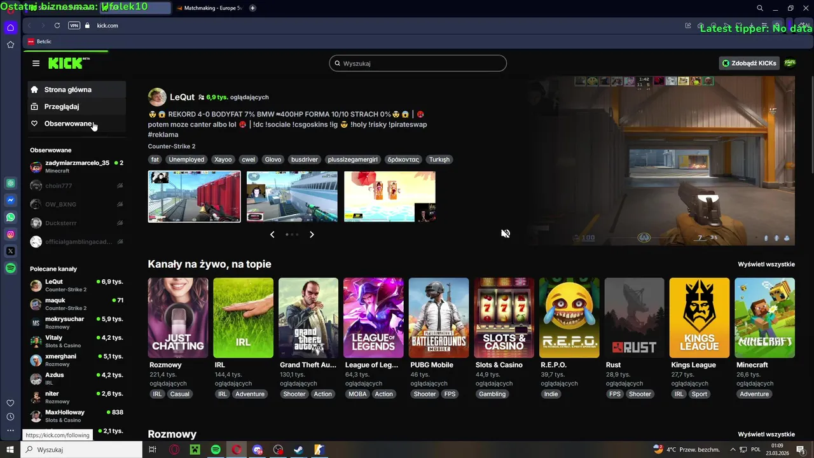Open followed channel zadymiarzmarcelo_35

point(76,167)
